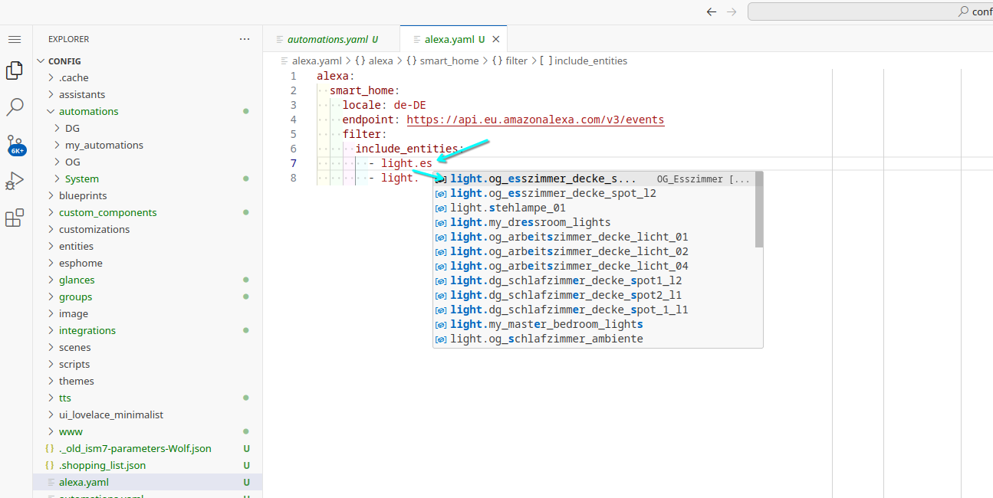The height and width of the screenshot is (498, 993).
Task: Click smart_home in the breadcrumb path
Action: pyautogui.click(x=449, y=61)
